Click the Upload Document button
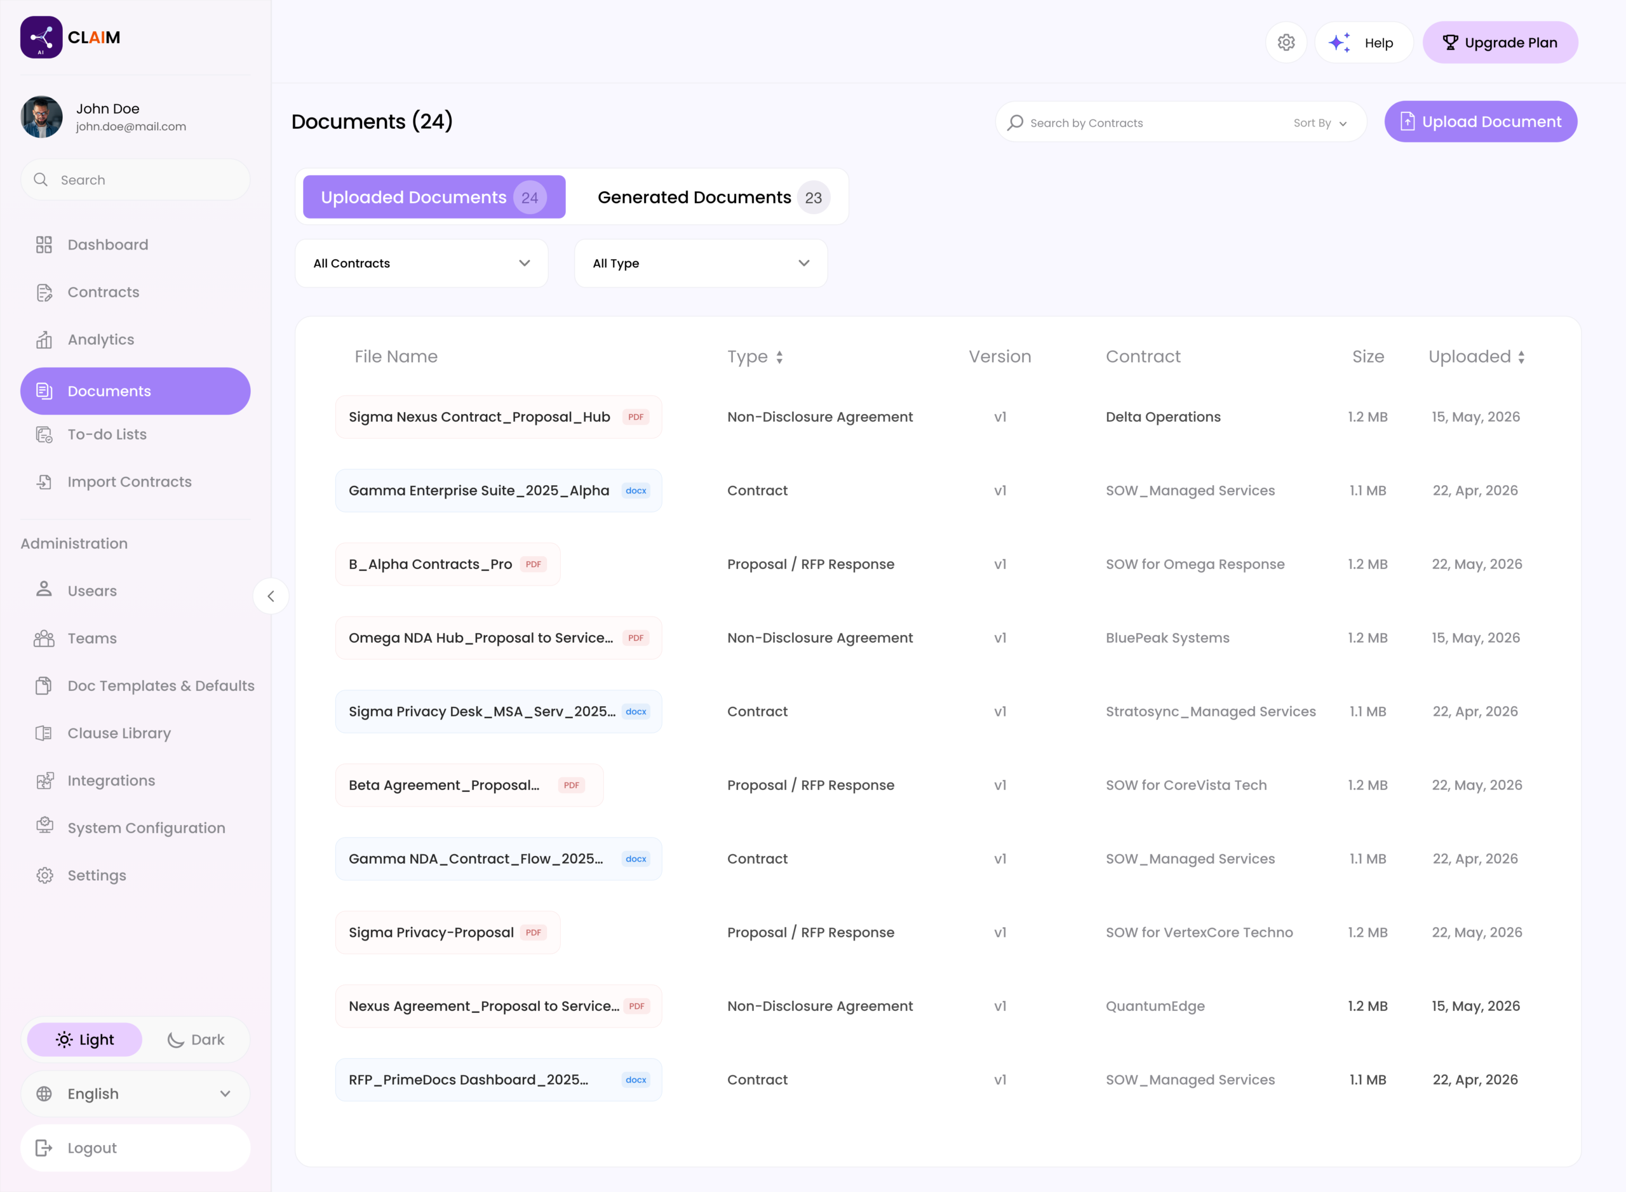 [1480, 121]
